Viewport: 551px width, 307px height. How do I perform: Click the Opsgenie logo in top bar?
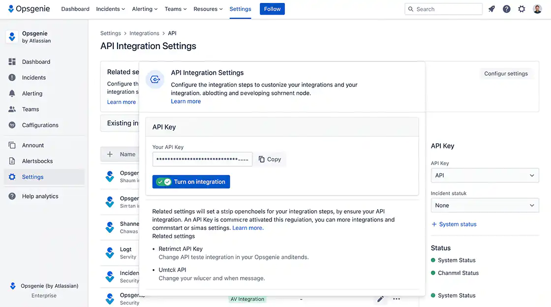(x=29, y=9)
